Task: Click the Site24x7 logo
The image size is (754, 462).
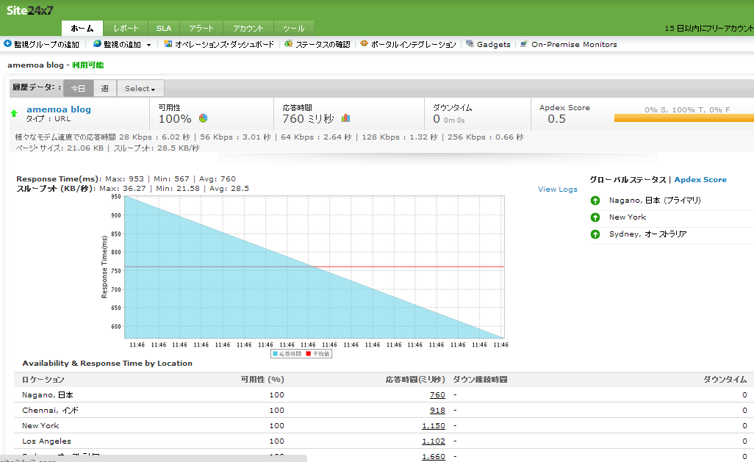Action: click(32, 10)
